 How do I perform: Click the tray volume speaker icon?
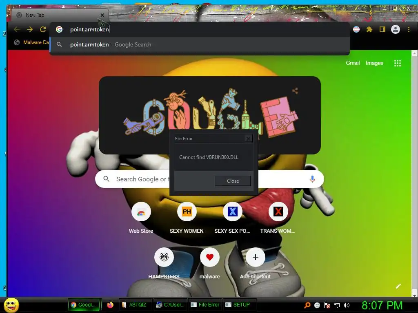click(346, 305)
